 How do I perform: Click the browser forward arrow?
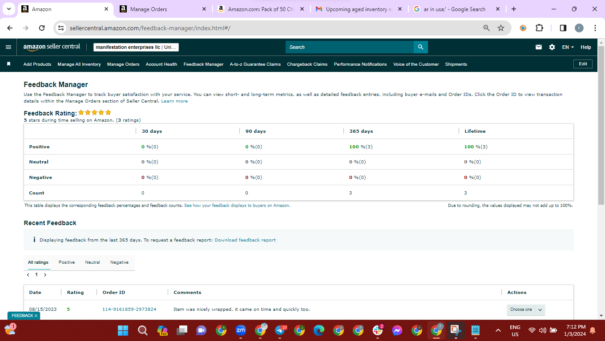coord(26,28)
